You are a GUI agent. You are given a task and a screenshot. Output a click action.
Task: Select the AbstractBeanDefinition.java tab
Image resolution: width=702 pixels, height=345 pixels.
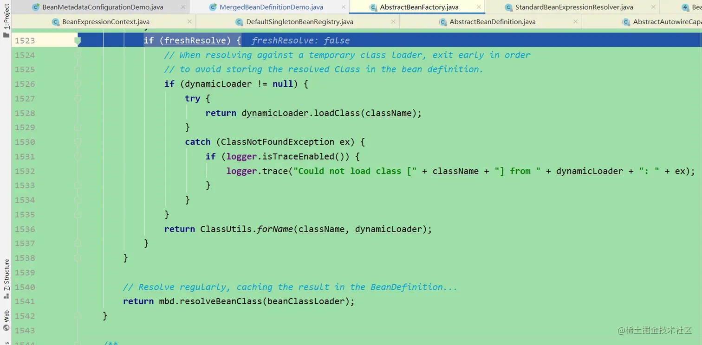493,22
